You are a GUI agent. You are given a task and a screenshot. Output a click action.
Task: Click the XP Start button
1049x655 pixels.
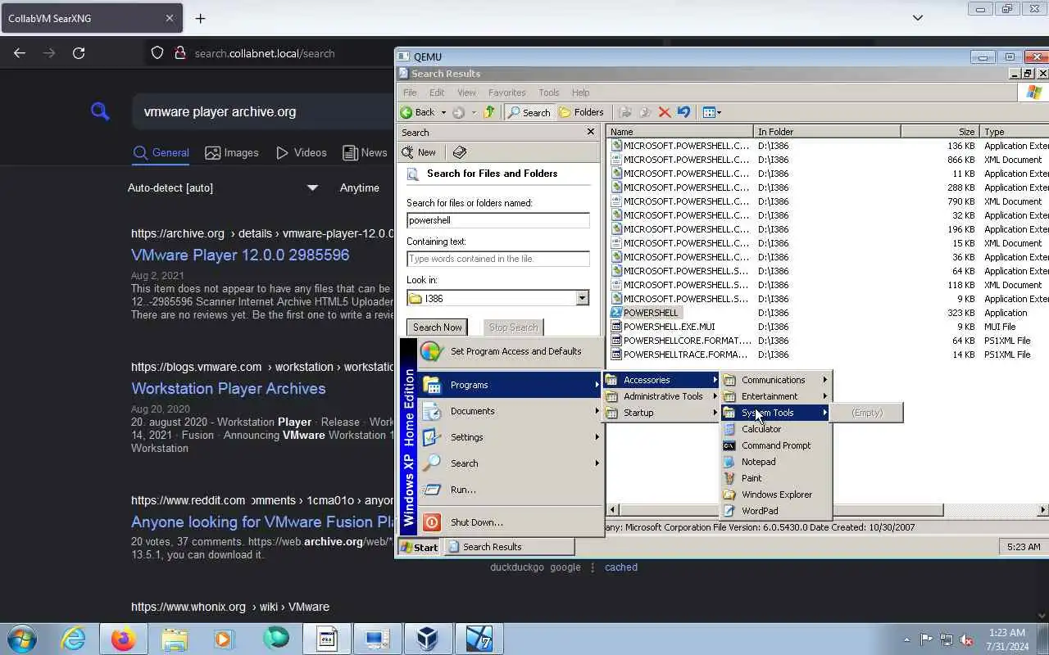point(420,547)
